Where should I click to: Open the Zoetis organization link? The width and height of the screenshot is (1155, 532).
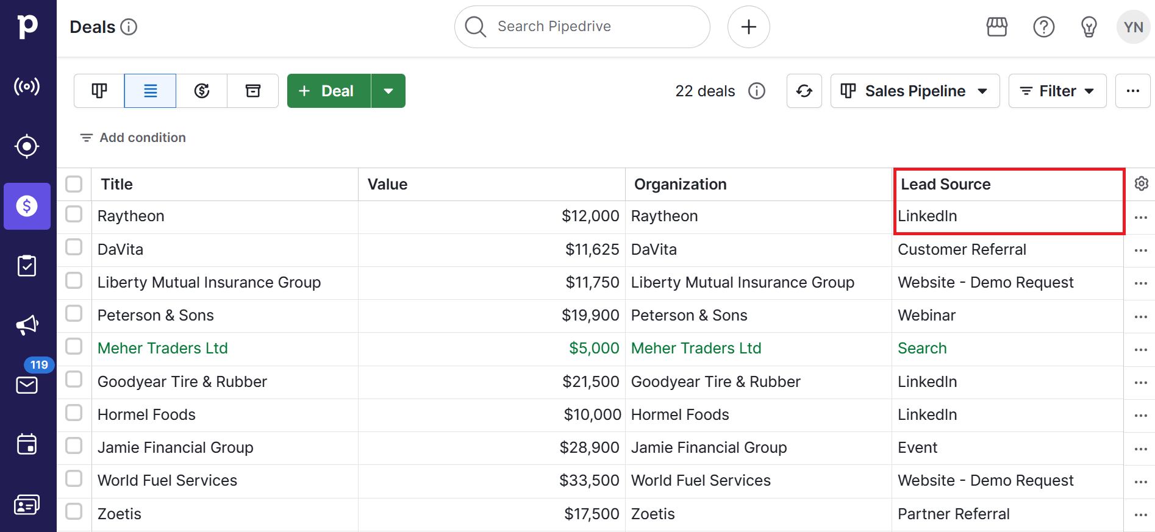point(653,514)
